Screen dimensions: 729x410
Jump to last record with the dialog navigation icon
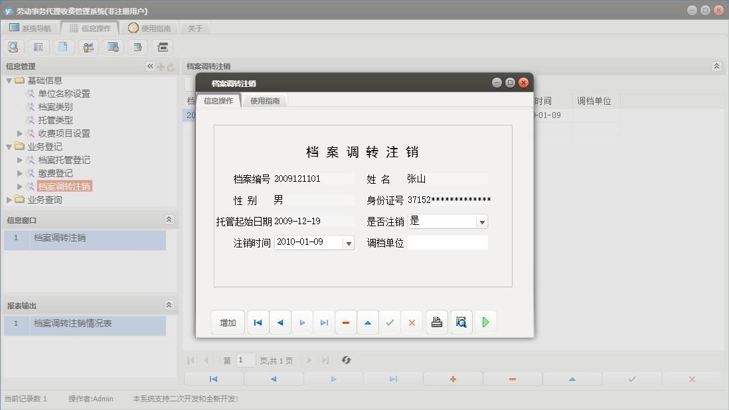(323, 322)
